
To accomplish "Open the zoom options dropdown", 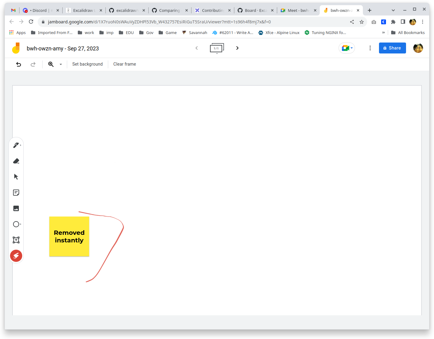I will pyautogui.click(x=60, y=64).
